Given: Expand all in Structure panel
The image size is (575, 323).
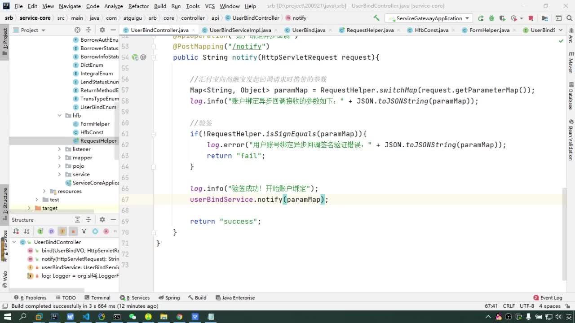Looking at the screenshot, I should (x=77, y=219).
